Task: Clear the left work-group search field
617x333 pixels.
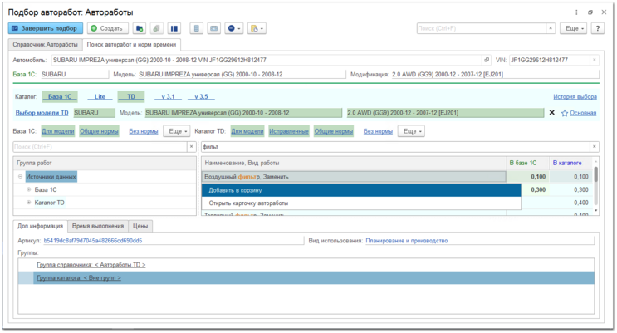Action: (x=192, y=147)
